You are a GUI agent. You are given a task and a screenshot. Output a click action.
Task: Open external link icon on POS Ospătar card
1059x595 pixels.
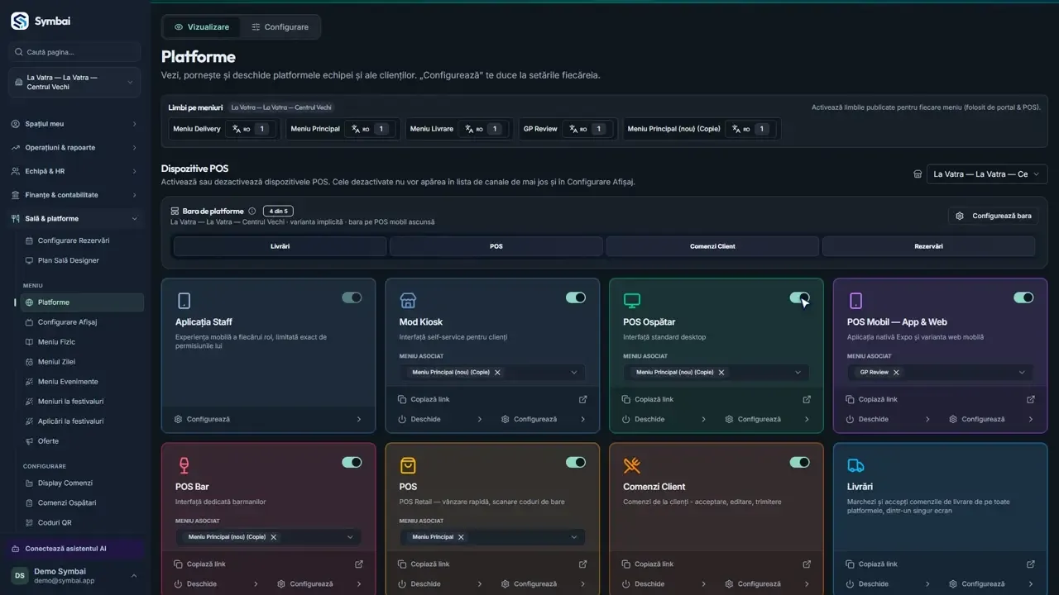coord(807,399)
